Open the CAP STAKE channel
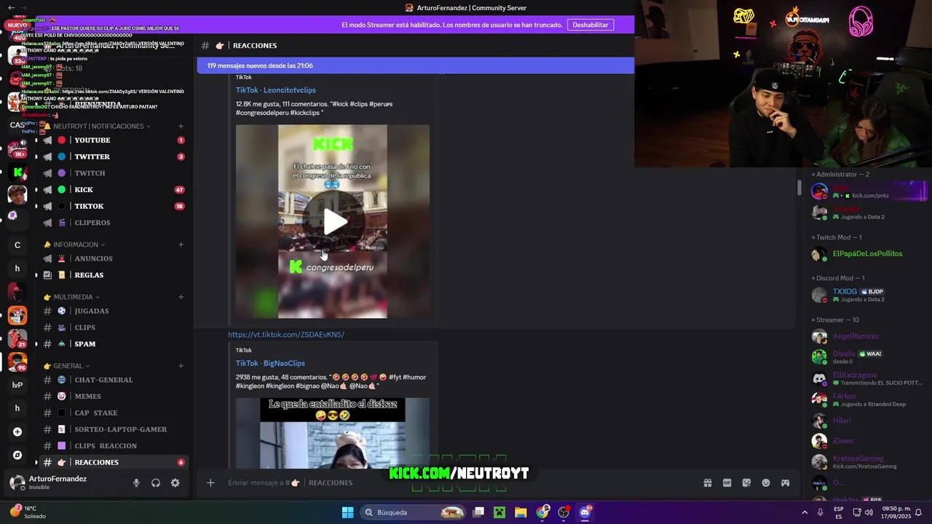Viewport: 932px width, 524px height. [96, 413]
